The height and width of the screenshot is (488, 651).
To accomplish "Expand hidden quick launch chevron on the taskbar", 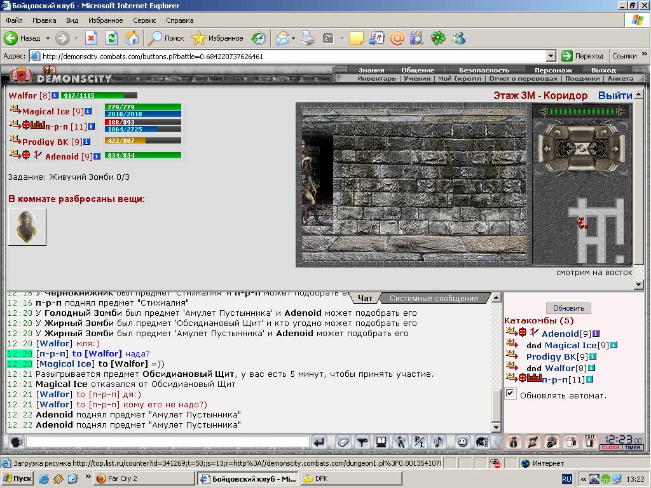I will point(88,476).
